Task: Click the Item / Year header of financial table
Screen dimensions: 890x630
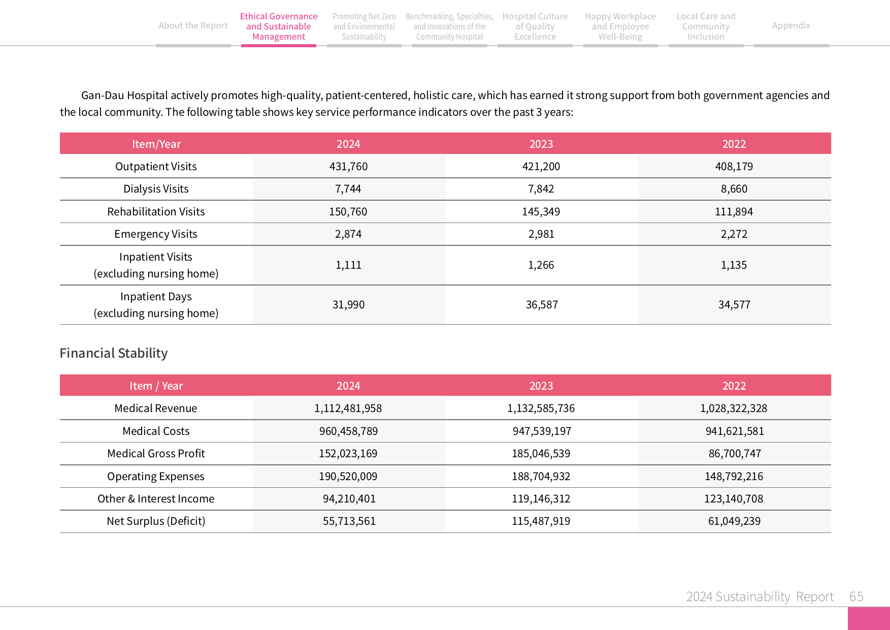Action: (x=156, y=386)
